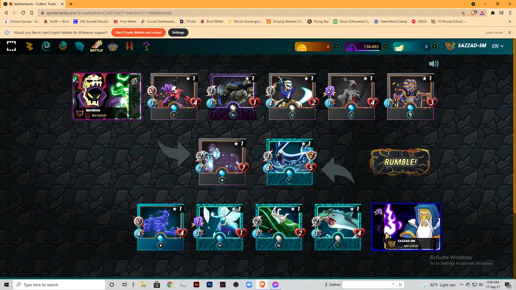
Task: Select the ice pixie card
Action: coord(220,227)
